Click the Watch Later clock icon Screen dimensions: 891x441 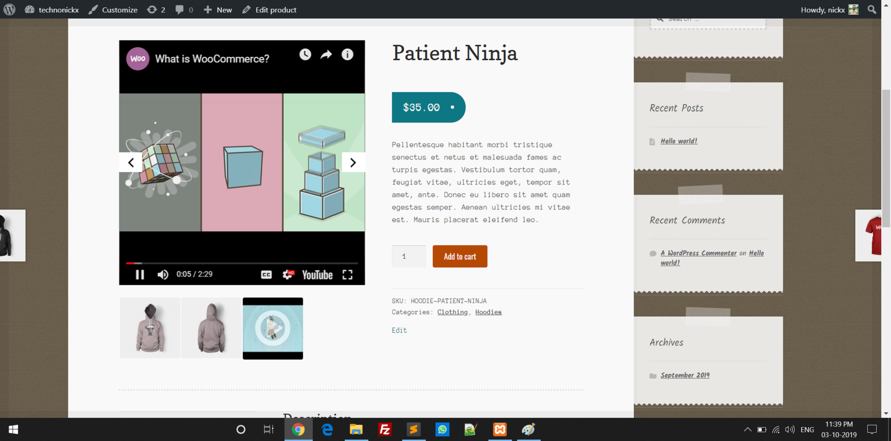point(305,55)
